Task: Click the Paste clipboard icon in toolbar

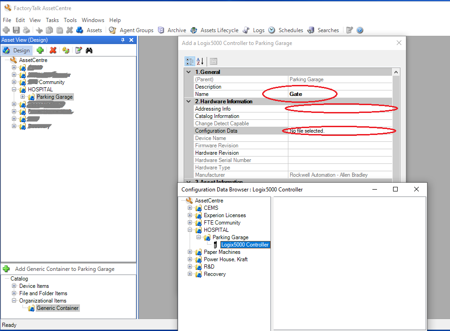Action: click(x=59, y=30)
